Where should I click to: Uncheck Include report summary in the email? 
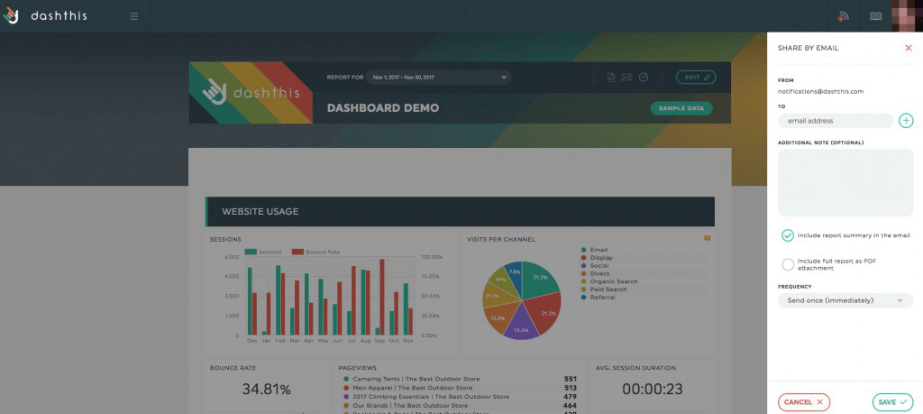click(788, 235)
